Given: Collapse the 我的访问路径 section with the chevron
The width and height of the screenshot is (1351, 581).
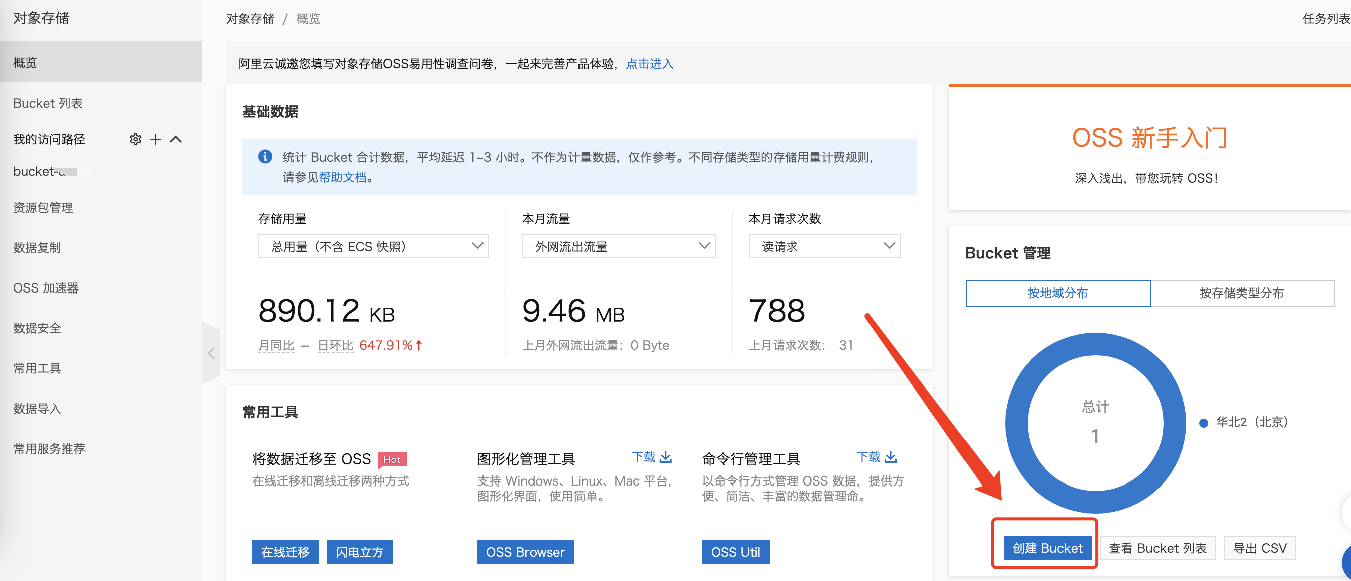Looking at the screenshot, I should click(177, 139).
